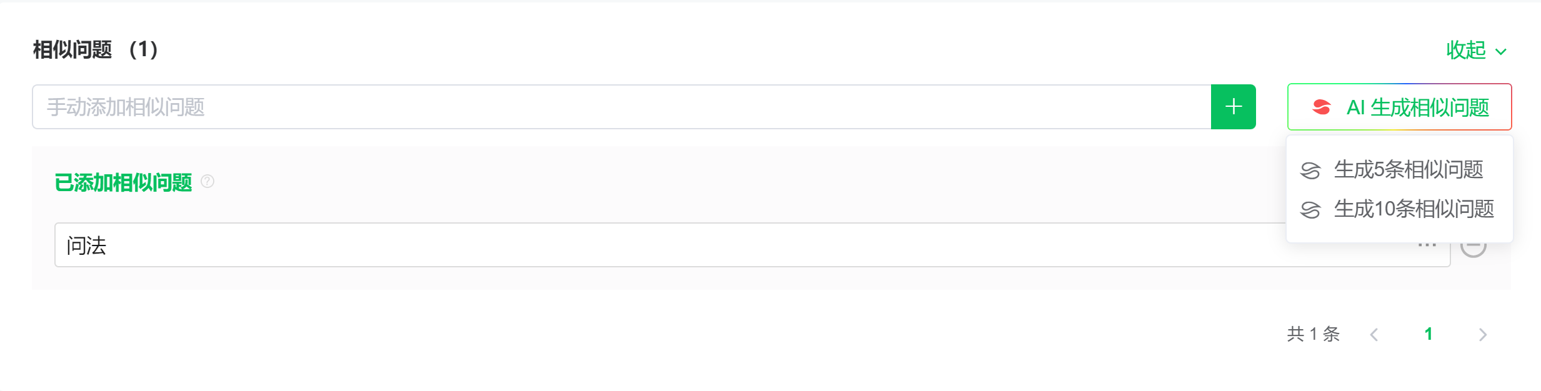Open the chevron next to 收起
The width and height of the screenshot is (1541, 391).
[1499, 52]
